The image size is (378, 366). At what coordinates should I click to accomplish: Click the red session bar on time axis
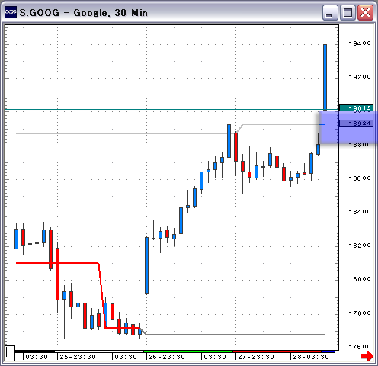277,352
